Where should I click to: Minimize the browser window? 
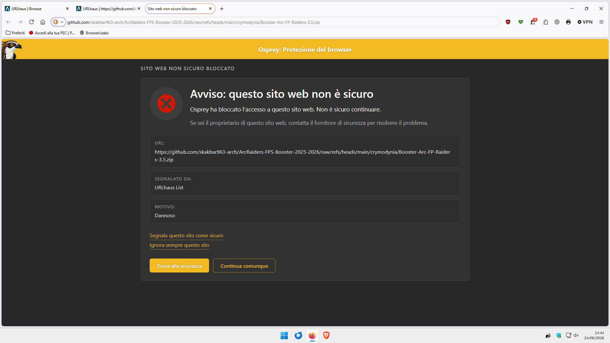[572, 9]
